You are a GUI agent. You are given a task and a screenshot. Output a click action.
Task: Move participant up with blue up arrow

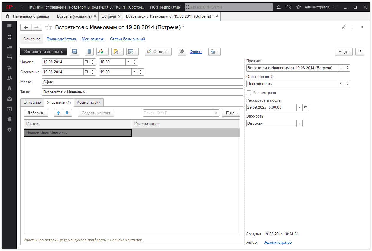point(59,113)
